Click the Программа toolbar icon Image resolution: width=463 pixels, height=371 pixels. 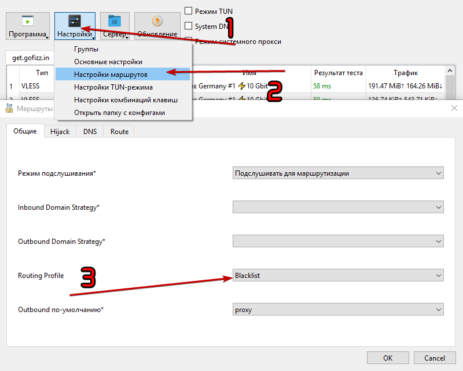28,21
